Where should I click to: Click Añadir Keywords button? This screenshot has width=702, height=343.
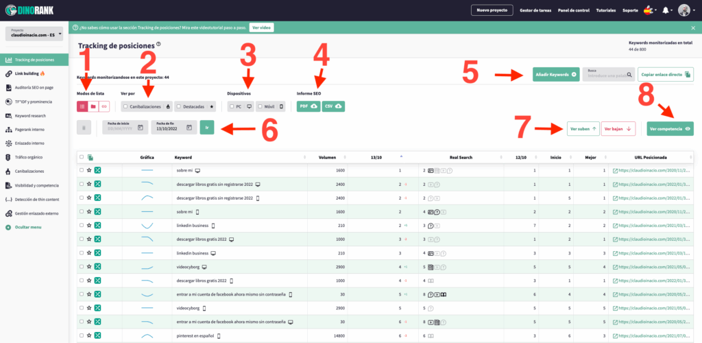(x=556, y=74)
